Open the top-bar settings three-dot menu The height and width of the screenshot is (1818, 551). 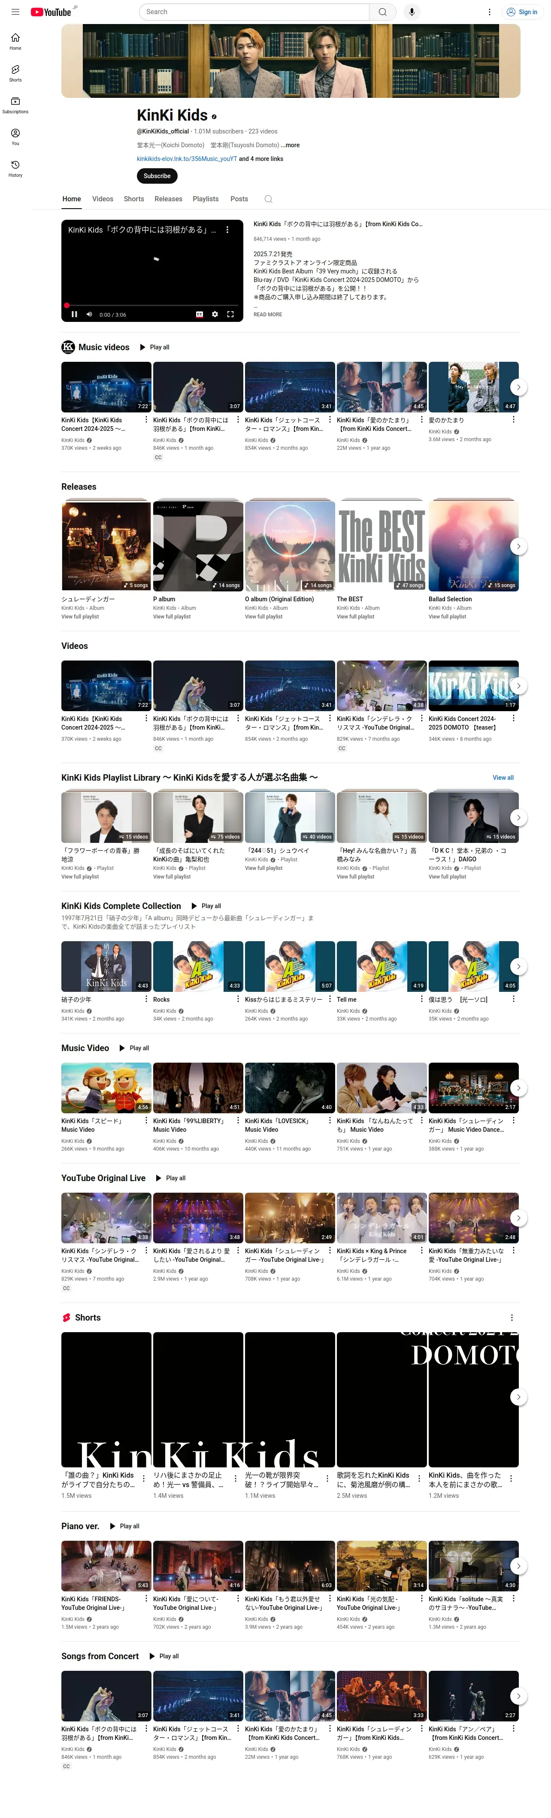click(x=490, y=12)
